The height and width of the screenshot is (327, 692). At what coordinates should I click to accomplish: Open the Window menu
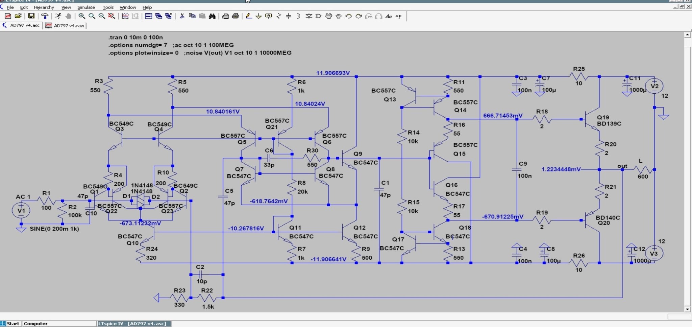tap(128, 7)
